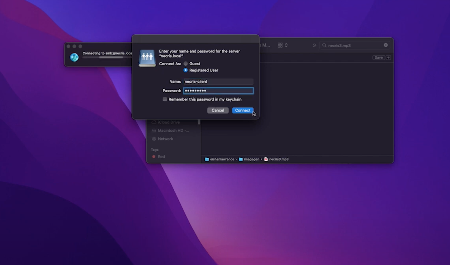
Task: Click imagegen folder in path bar
Action: point(249,159)
